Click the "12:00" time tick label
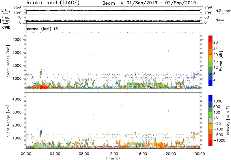 (x=113, y=154)
